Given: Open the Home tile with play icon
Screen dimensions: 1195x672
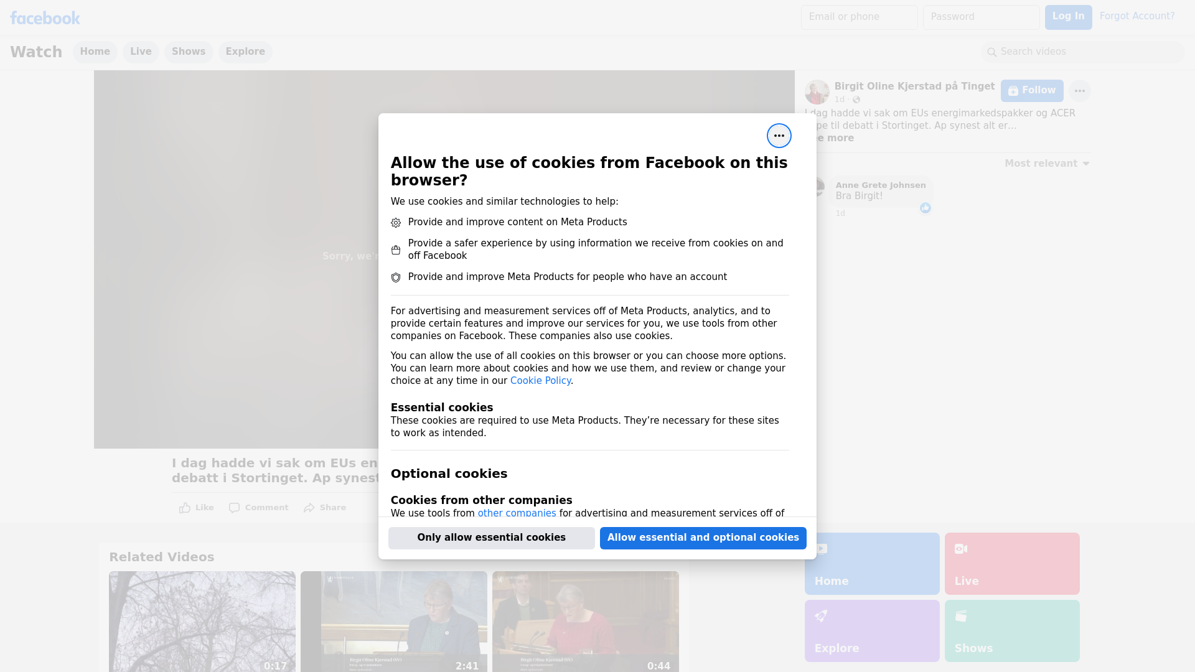Looking at the screenshot, I should pos(871,563).
